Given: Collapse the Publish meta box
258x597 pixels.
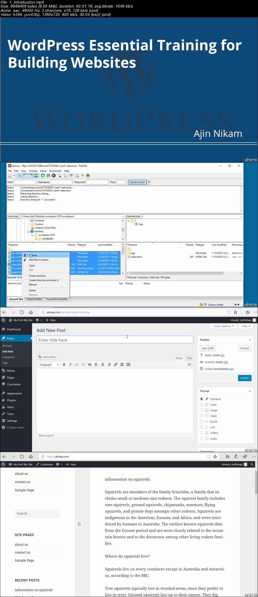Looking at the screenshot, I should point(250,340).
